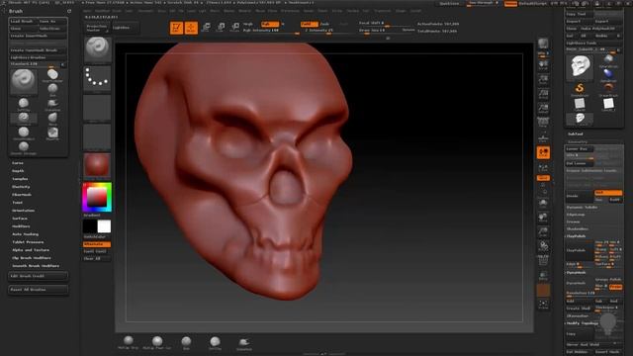Click in the color picker square

[97, 197]
